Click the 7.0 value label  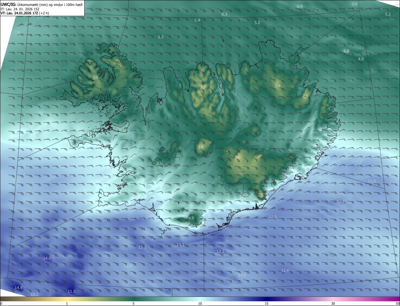(x=354, y=4)
